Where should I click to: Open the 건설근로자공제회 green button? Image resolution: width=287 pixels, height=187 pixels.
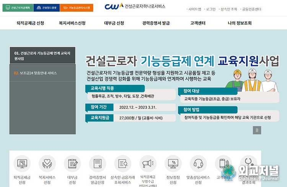click(x=18, y=8)
